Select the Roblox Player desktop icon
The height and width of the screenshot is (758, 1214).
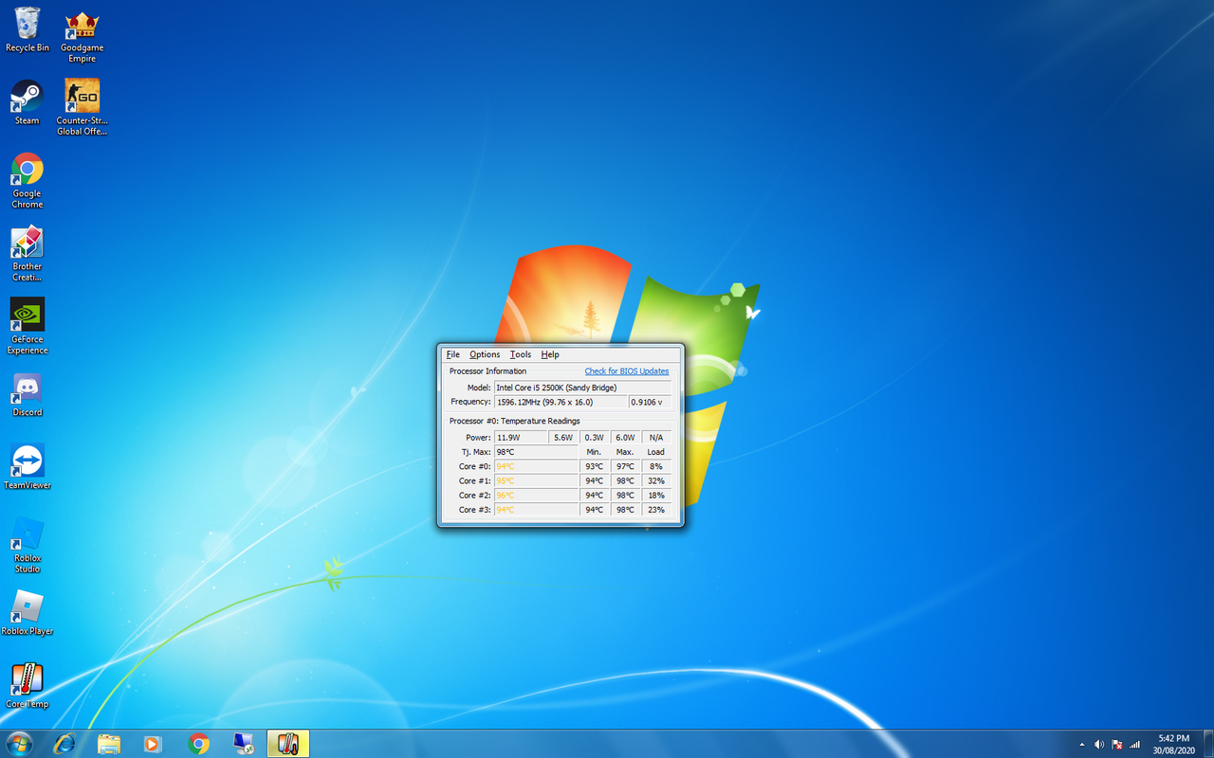tap(28, 613)
